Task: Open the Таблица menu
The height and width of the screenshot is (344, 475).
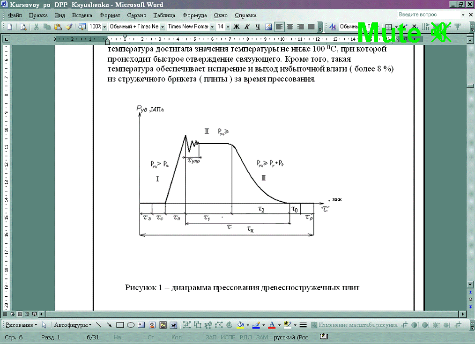Action: click(164, 15)
